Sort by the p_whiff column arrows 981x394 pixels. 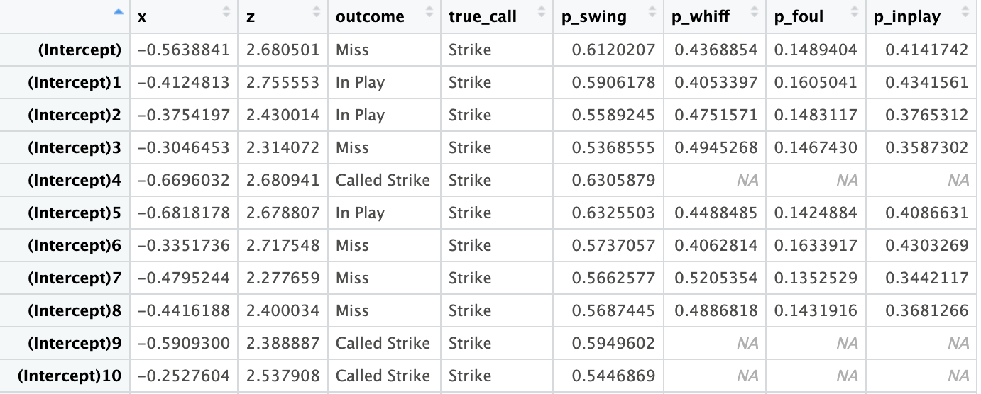[x=755, y=12]
